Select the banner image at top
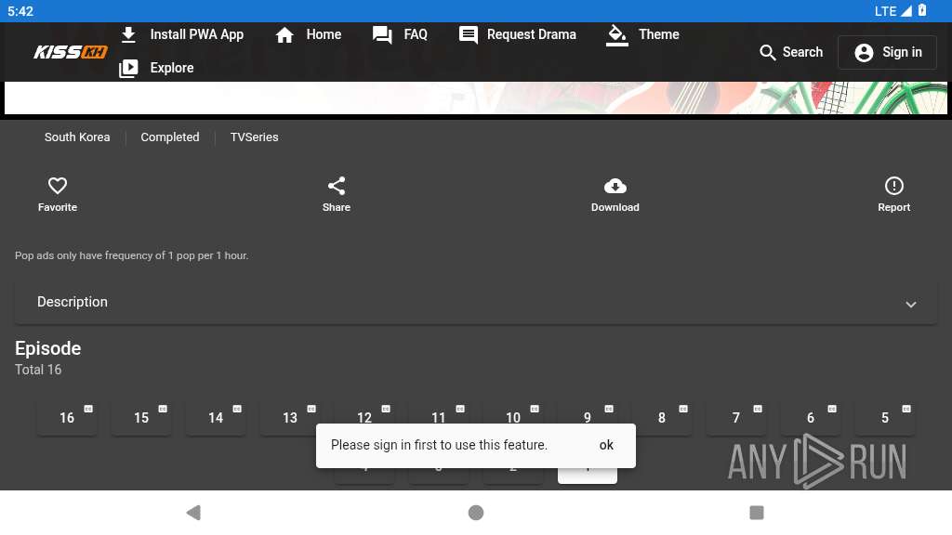The width and height of the screenshot is (952, 535). [x=476, y=98]
